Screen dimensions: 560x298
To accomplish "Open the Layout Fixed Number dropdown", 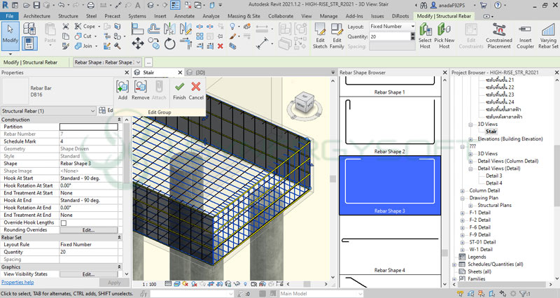I will click(x=392, y=26).
